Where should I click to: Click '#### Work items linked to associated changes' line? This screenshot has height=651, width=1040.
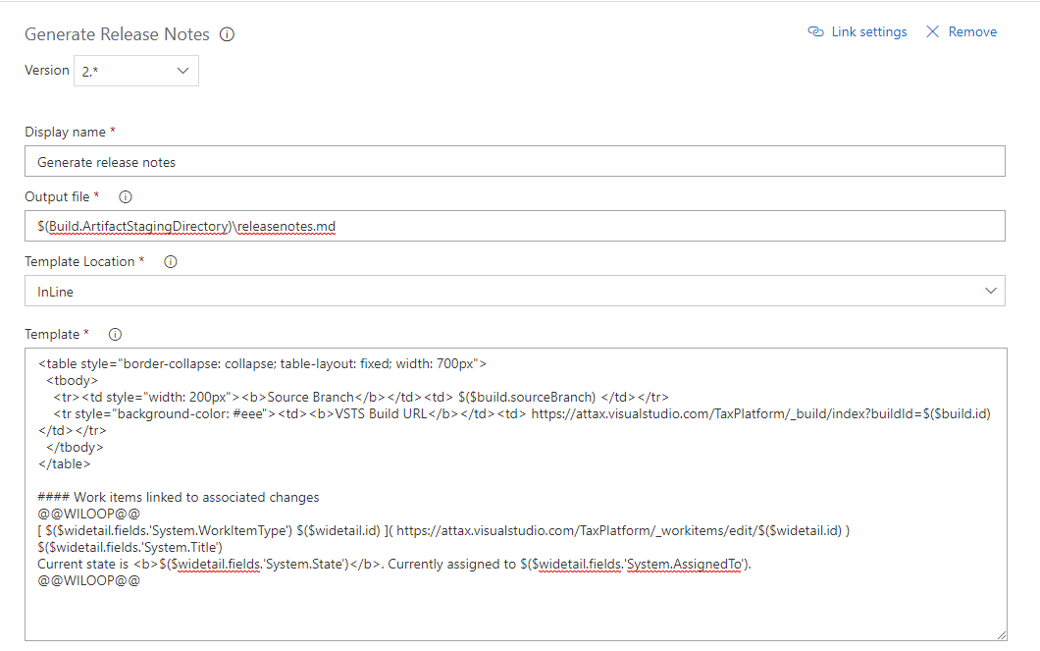coord(179,497)
